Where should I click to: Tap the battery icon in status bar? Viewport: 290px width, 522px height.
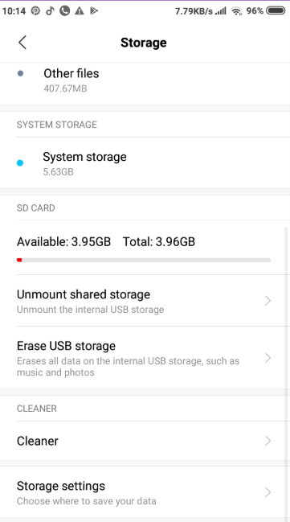point(276,11)
